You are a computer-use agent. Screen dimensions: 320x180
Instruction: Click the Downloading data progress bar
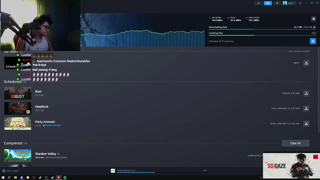262,29
